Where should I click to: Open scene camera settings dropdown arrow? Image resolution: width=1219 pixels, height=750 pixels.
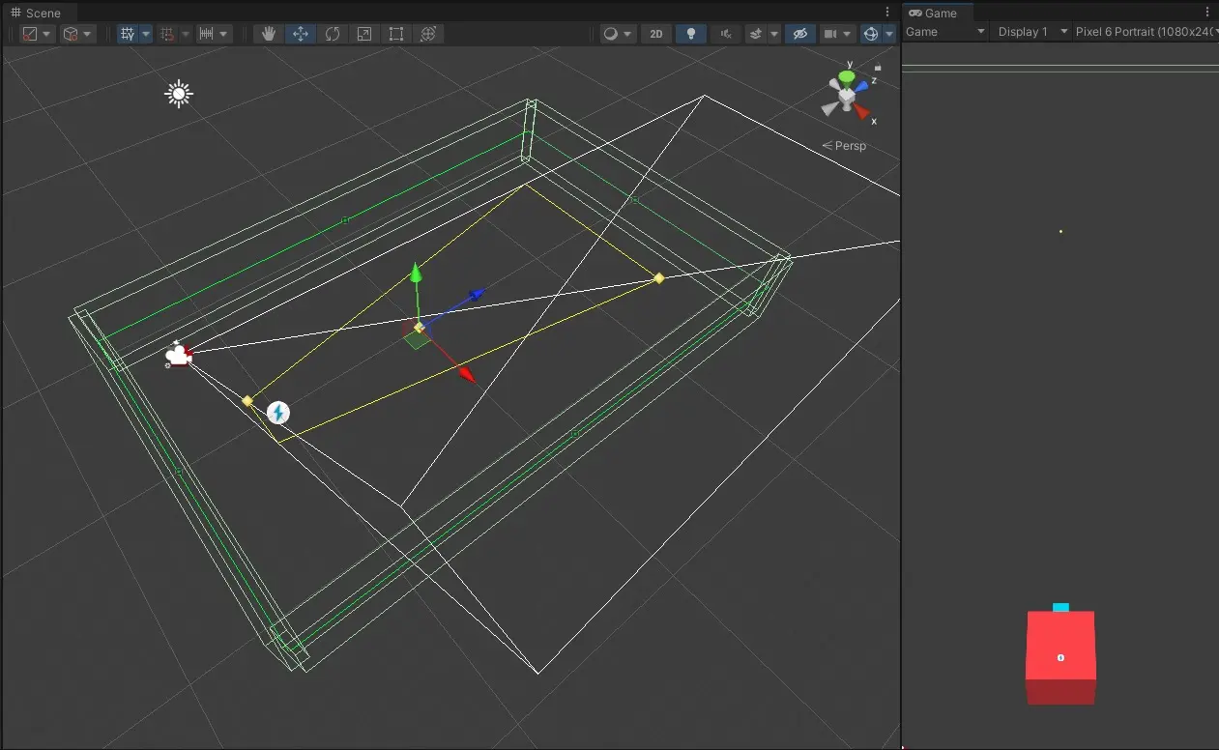point(848,34)
